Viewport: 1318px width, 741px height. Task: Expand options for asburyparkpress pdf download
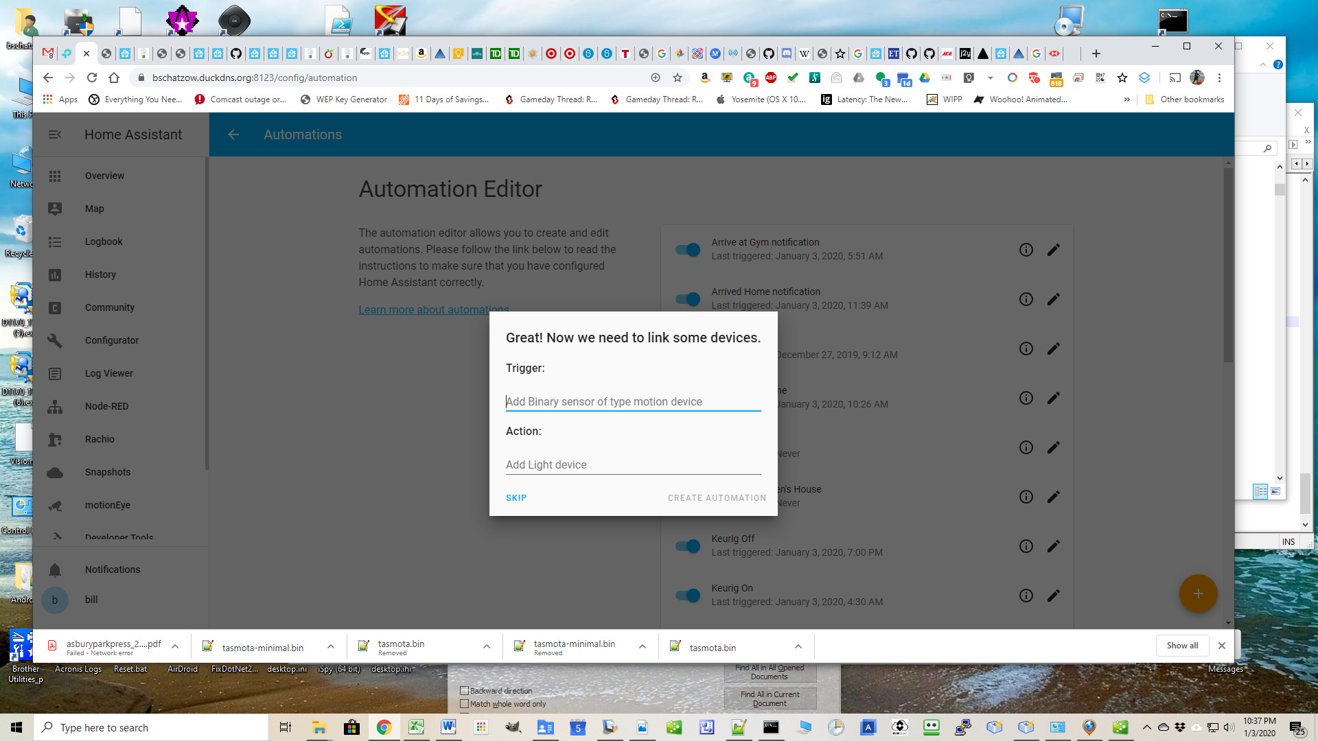click(x=175, y=646)
